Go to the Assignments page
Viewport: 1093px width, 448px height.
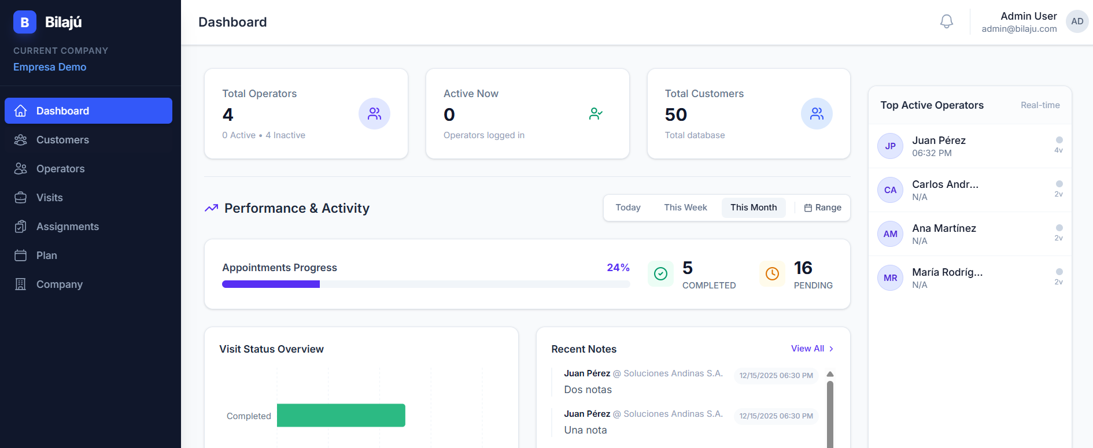tap(67, 227)
